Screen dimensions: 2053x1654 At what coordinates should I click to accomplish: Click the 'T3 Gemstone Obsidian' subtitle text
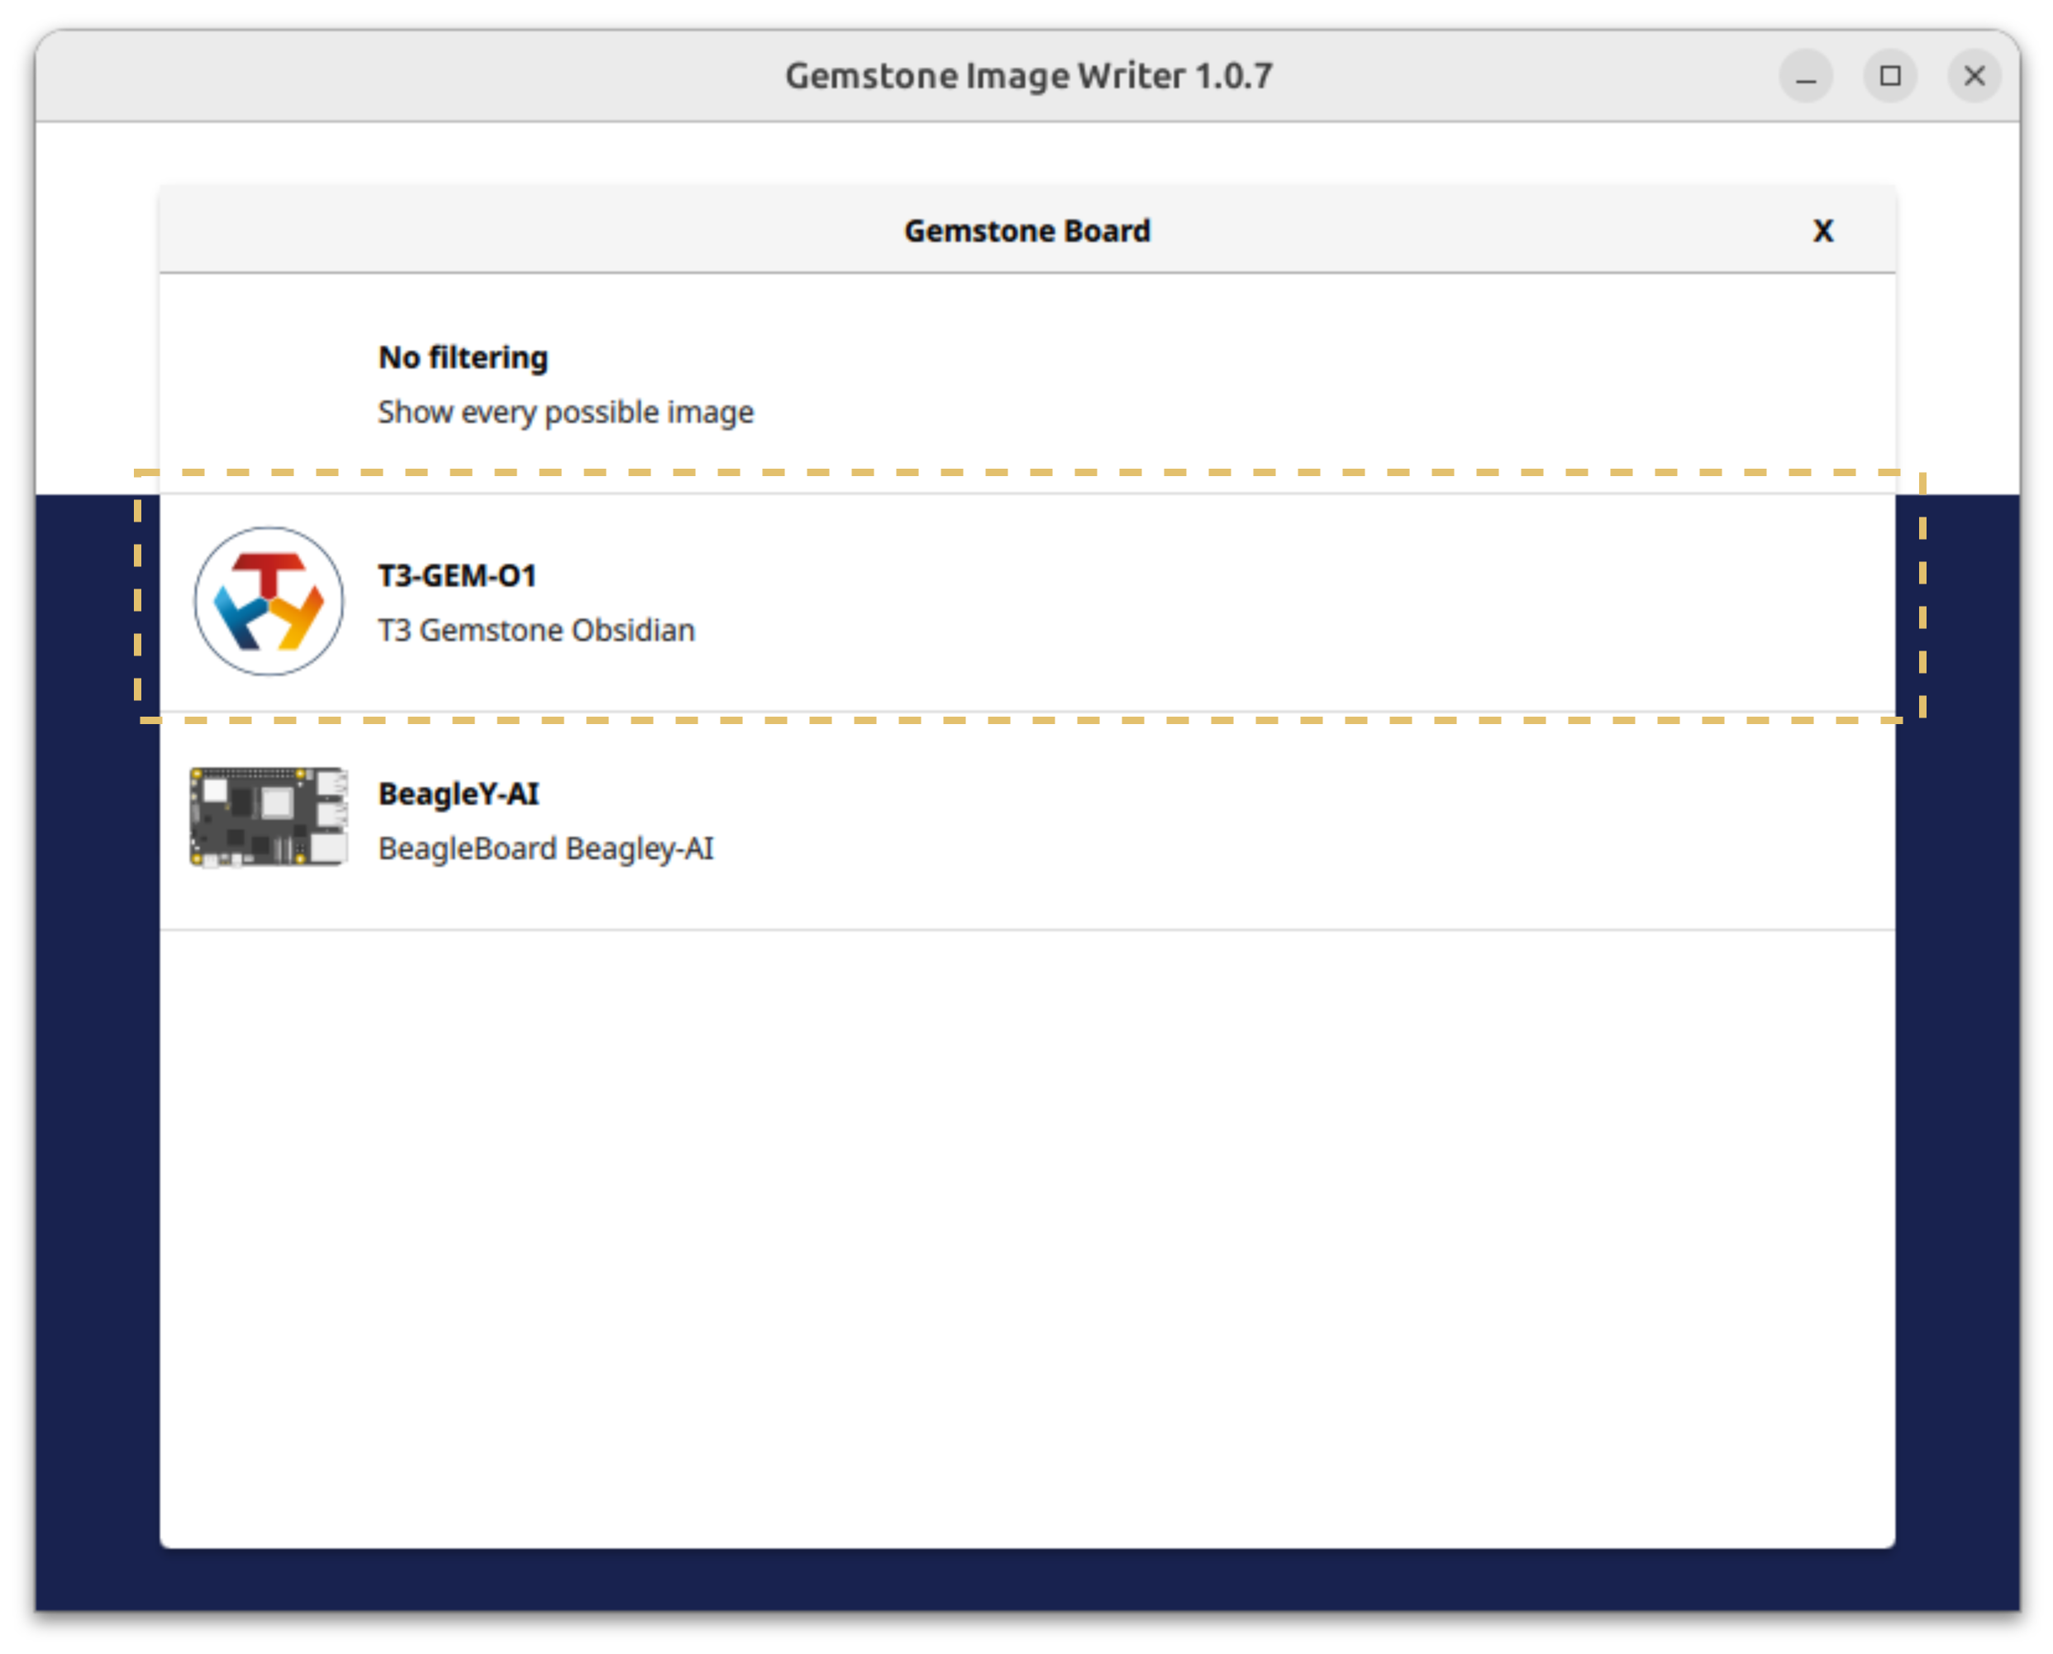click(x=536, y=631)
